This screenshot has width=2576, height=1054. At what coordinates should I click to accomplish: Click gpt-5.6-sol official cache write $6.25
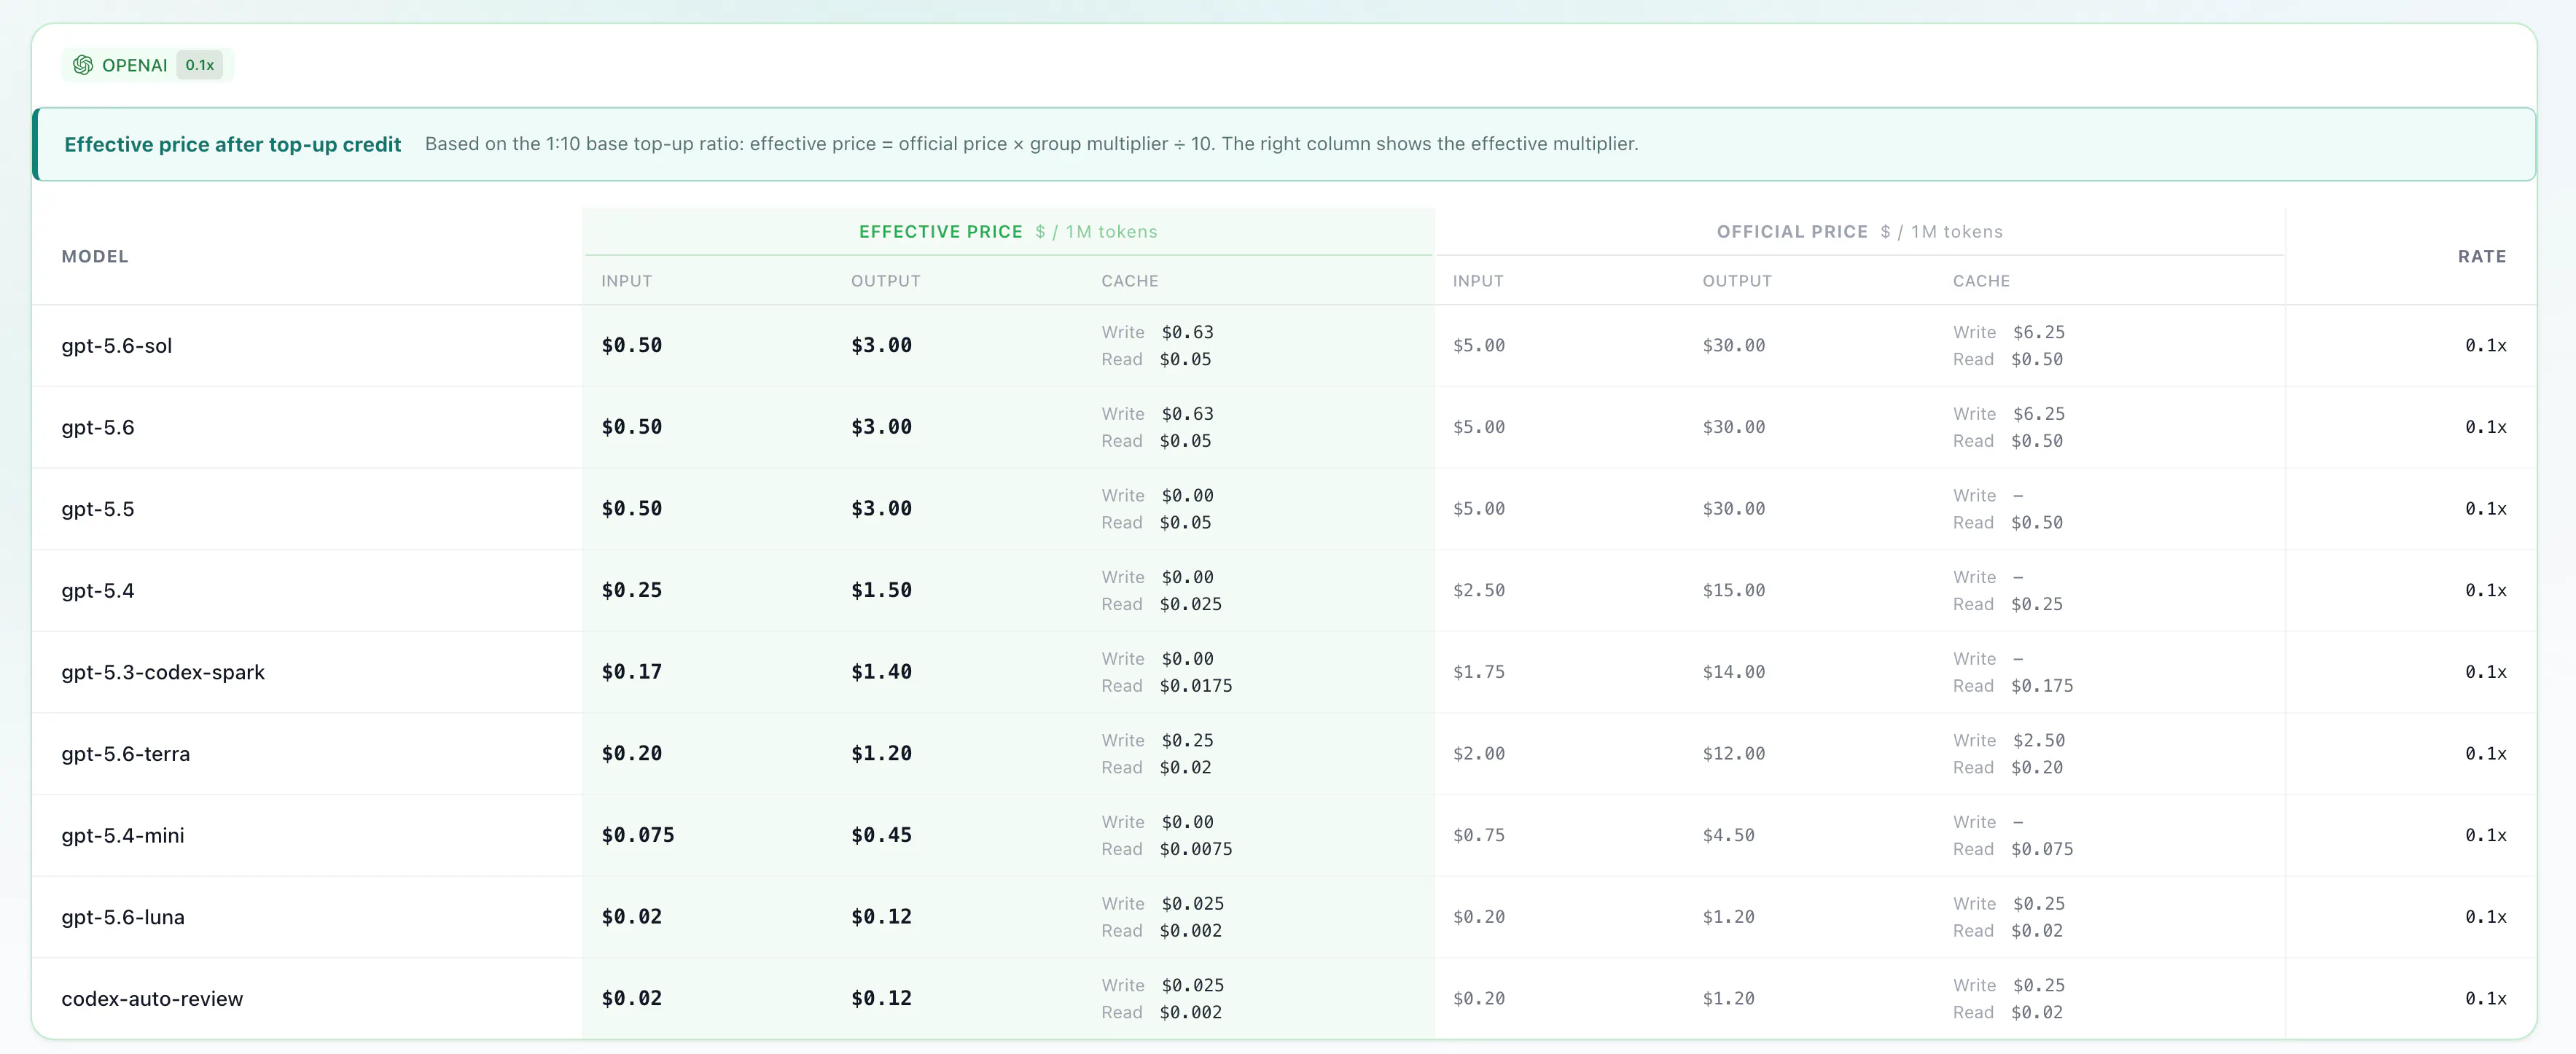2039,332
